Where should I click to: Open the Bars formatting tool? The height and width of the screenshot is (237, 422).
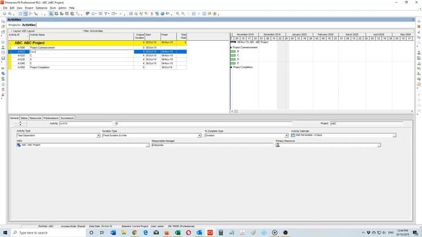[88, 14]
